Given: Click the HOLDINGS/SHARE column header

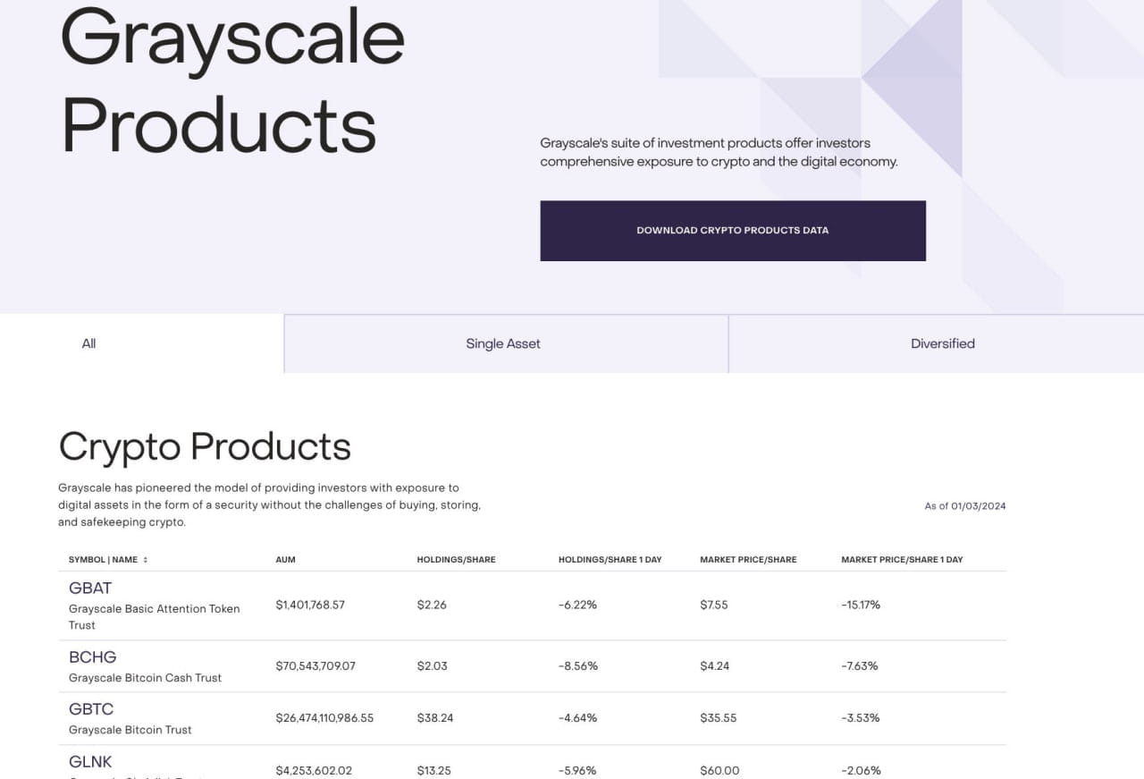Looking at the screenshot, I should (456, 560).
